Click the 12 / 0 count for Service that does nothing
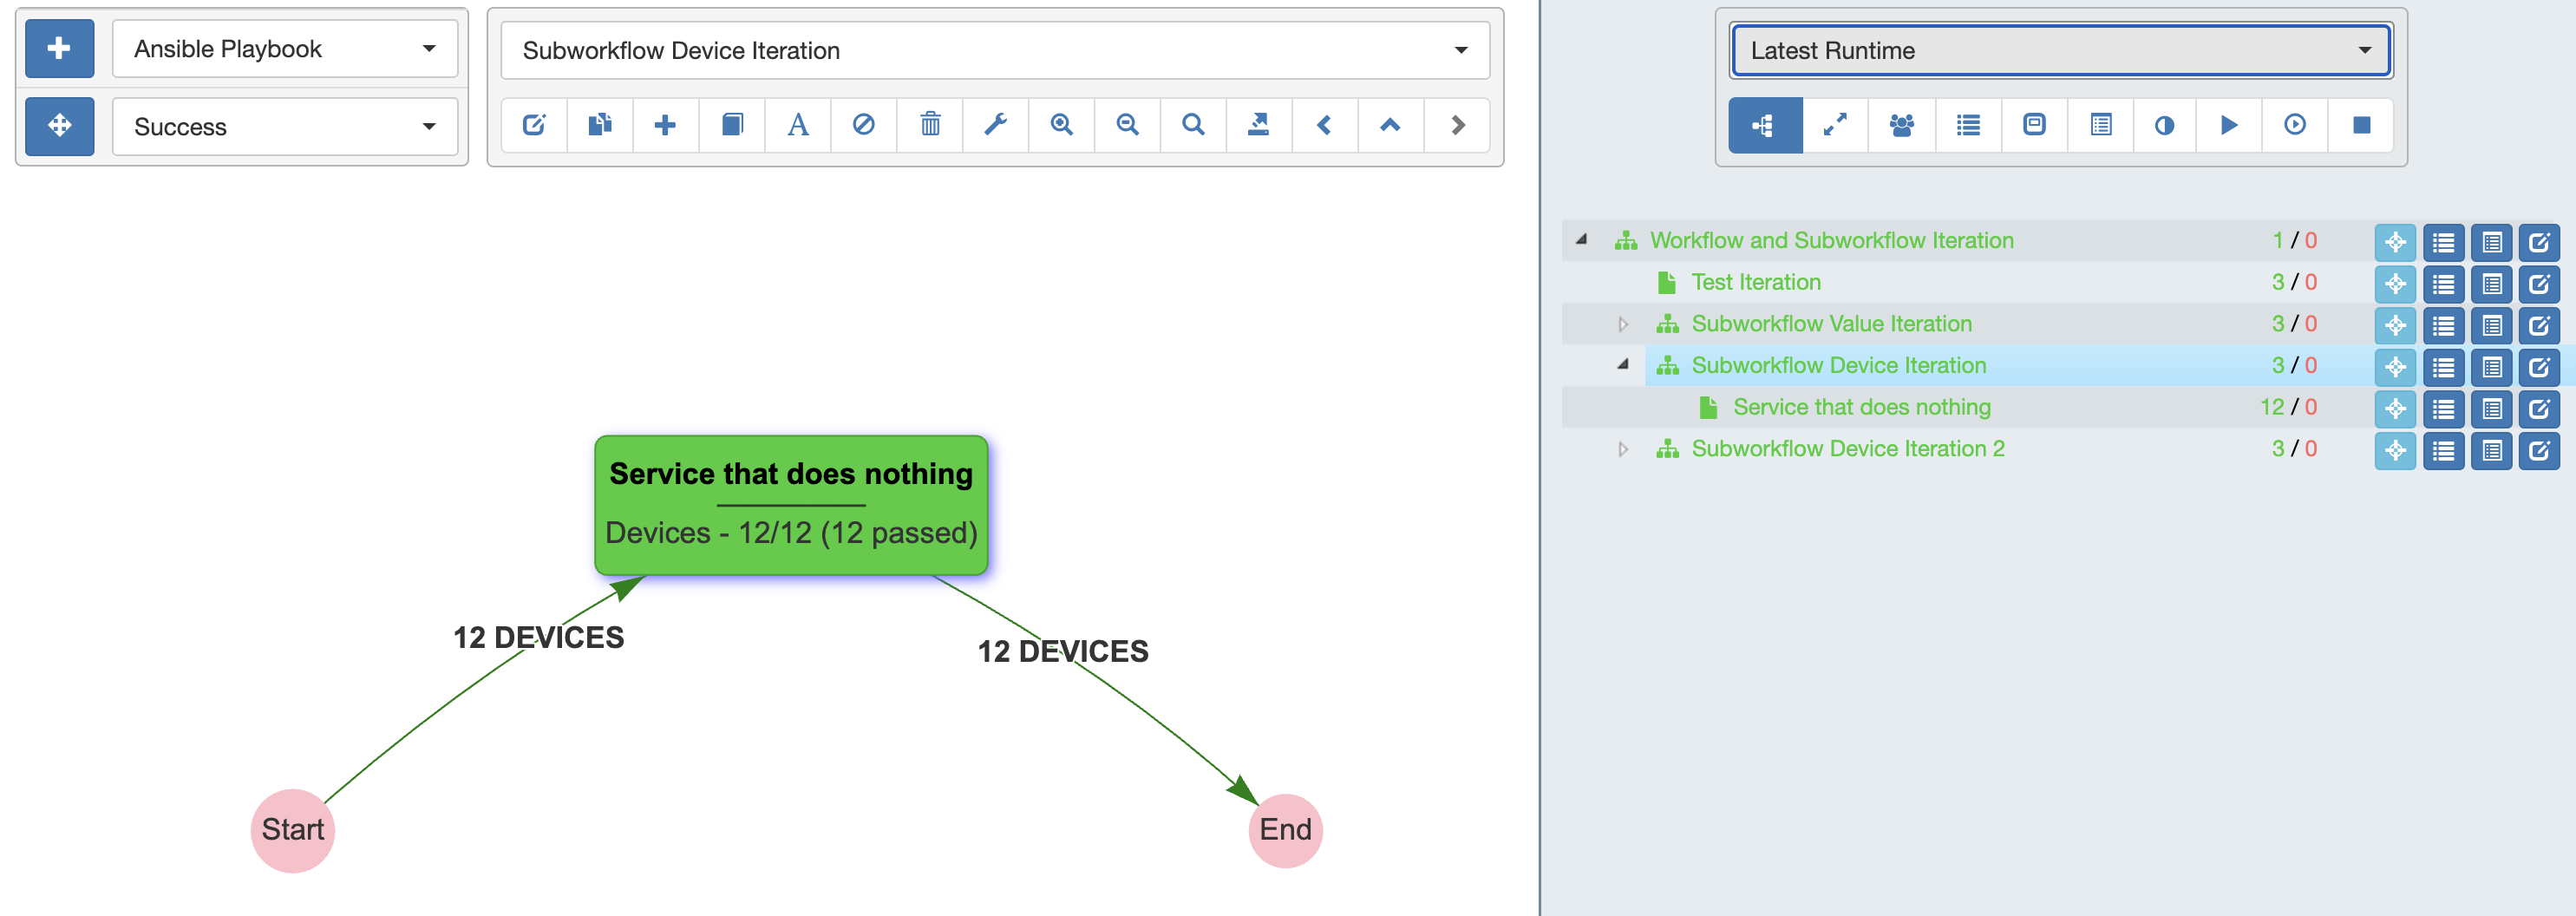This screenshot has width=2576, height=916. coord(2288,407)
